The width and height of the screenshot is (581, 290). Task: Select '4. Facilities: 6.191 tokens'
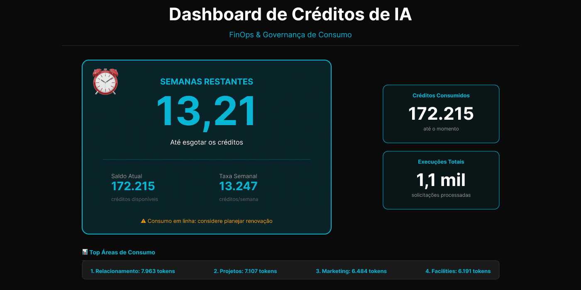[458, 271]
